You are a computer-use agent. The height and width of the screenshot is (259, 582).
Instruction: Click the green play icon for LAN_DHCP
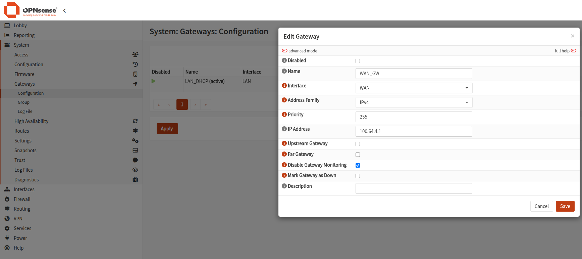click(x=153, y=81)
